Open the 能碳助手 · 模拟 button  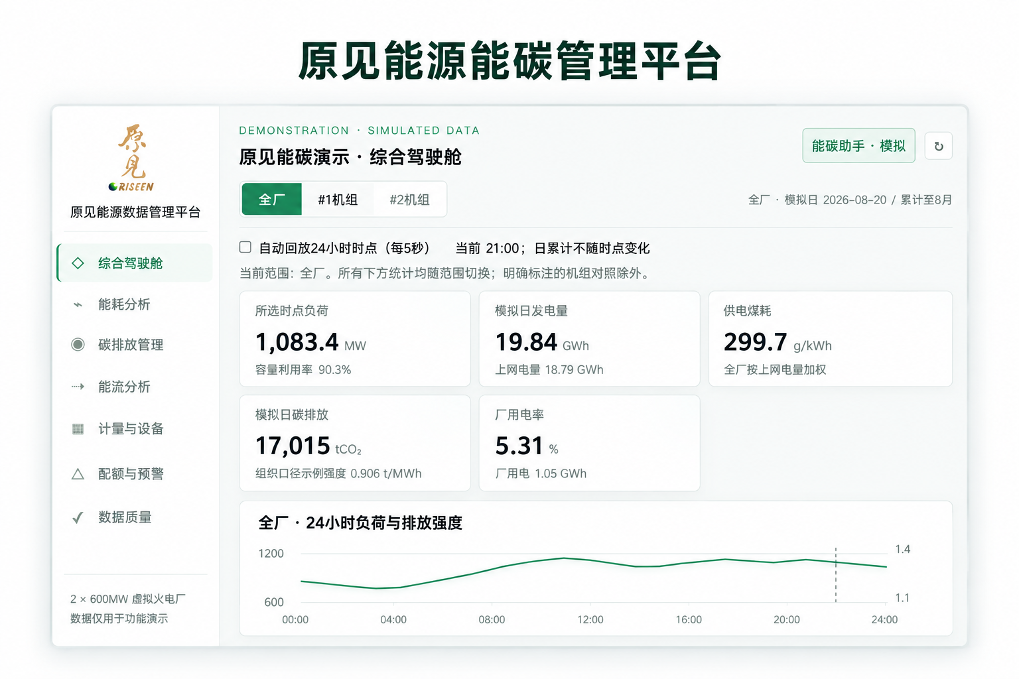[x=858, y=146]
